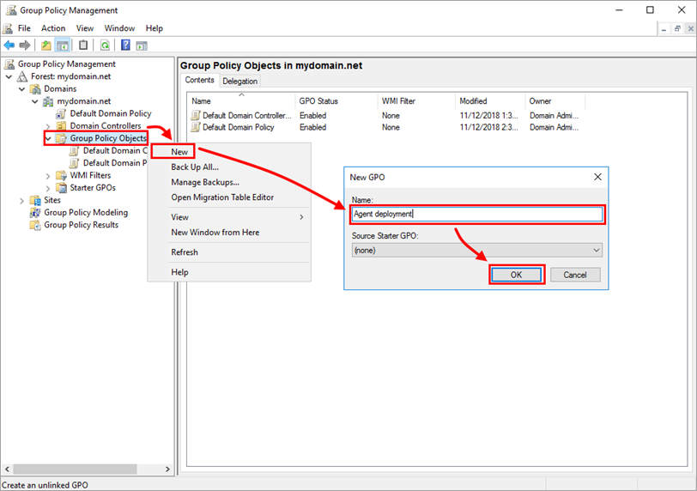Click the green Refresh toolbar icon

click(105, 45)
